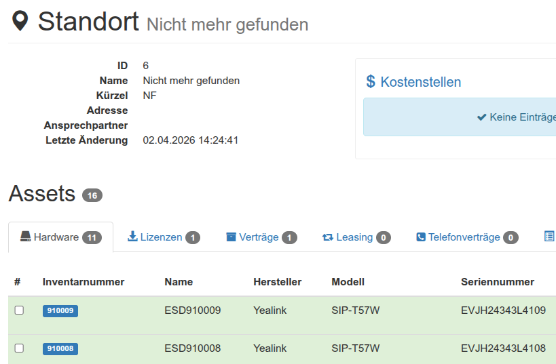Click the Name column header

click(179, 282)
